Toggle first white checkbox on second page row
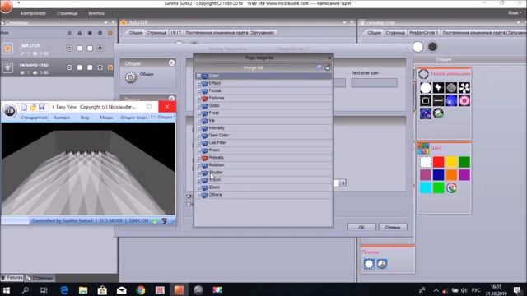527x296 pixels. point(80,67)
